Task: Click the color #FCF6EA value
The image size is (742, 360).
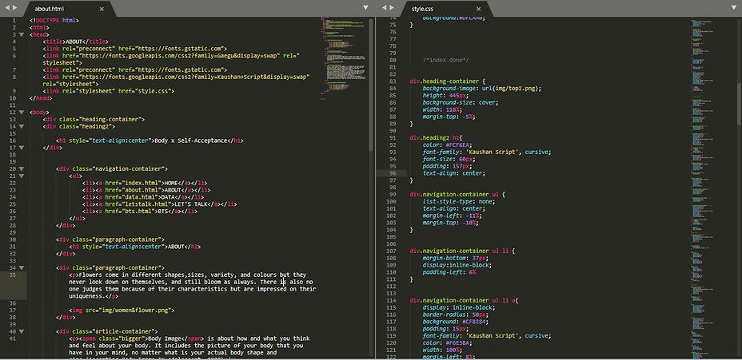Action: coord(459,145)
